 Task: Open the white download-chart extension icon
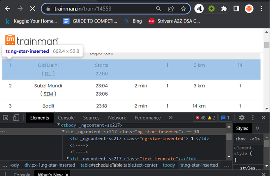click(199, 9)
